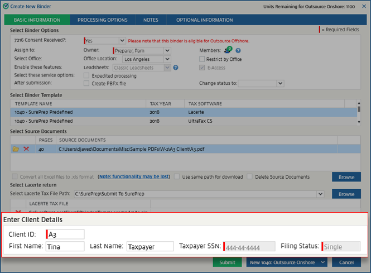371x273 pixels.
Task: Enable Use same path for download
Action: [x=177, y=177]
